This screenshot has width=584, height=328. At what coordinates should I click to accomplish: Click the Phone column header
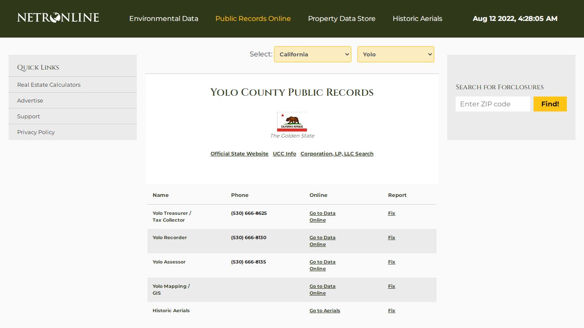[x=240, y=195]
